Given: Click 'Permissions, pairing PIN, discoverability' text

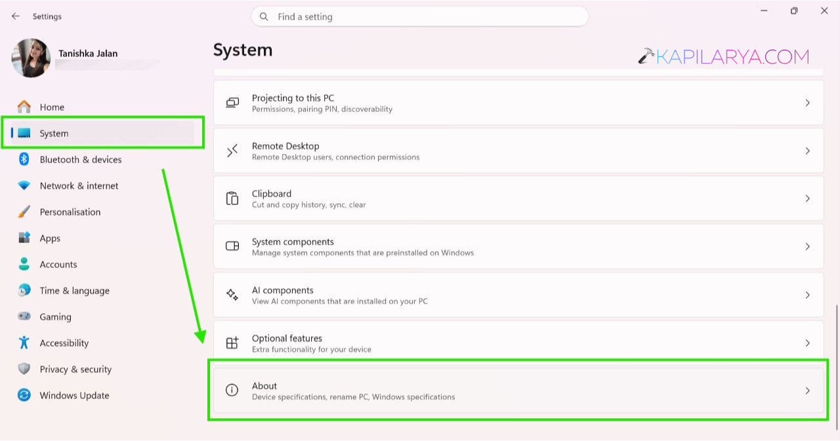Looking at the screenshot, I should click(x=322, y=109).
